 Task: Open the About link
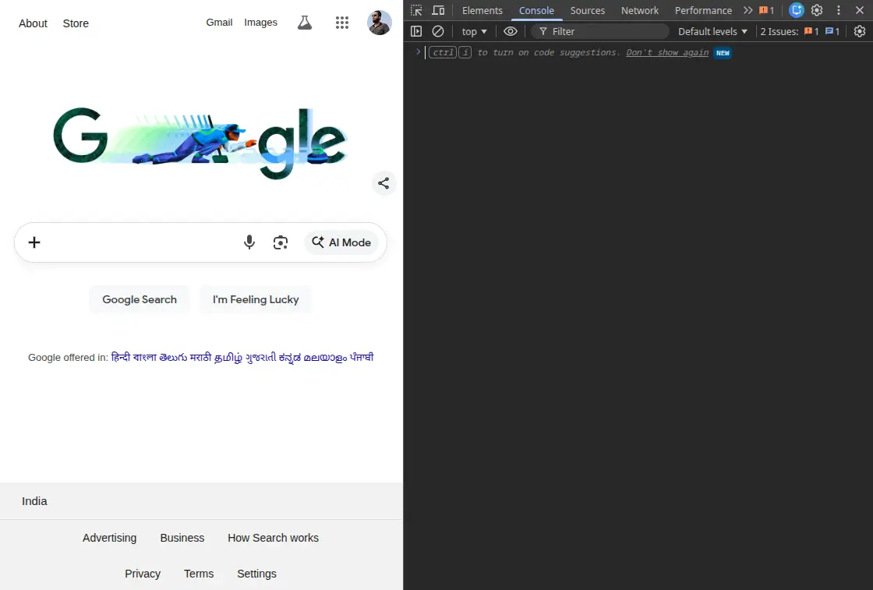pyautogui.click(x=33, y=23)
